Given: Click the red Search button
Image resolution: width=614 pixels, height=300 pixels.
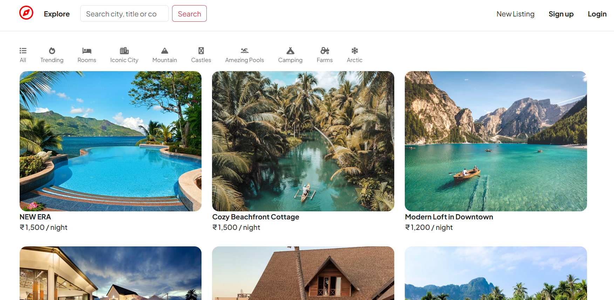Looking at the screenshot, I should 189,14.
